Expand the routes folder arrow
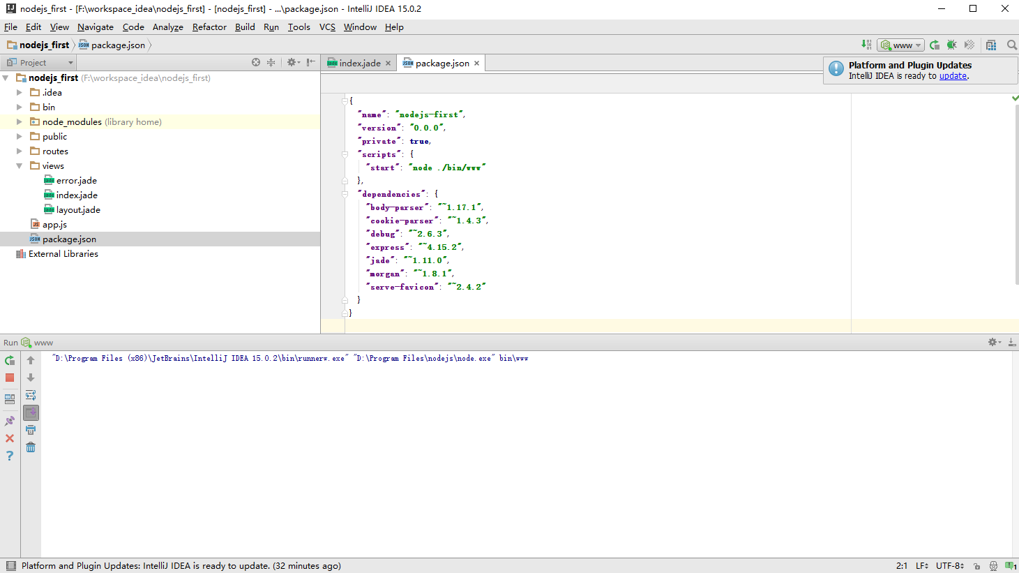The height and width of the screenshot is (573, 1019). coord(20,151)
